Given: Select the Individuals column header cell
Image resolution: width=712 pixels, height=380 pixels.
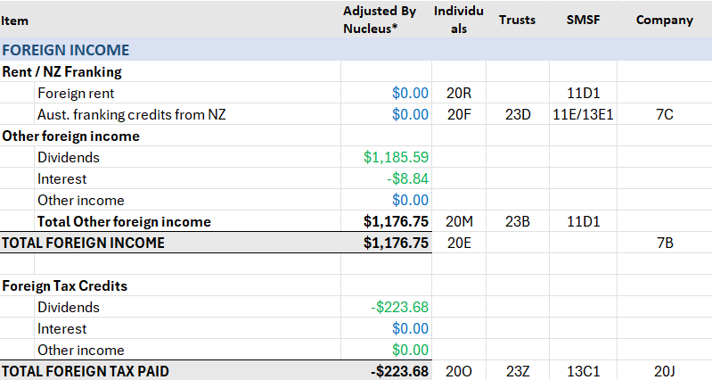Looking at the screenshot, I should pos(458,20).
